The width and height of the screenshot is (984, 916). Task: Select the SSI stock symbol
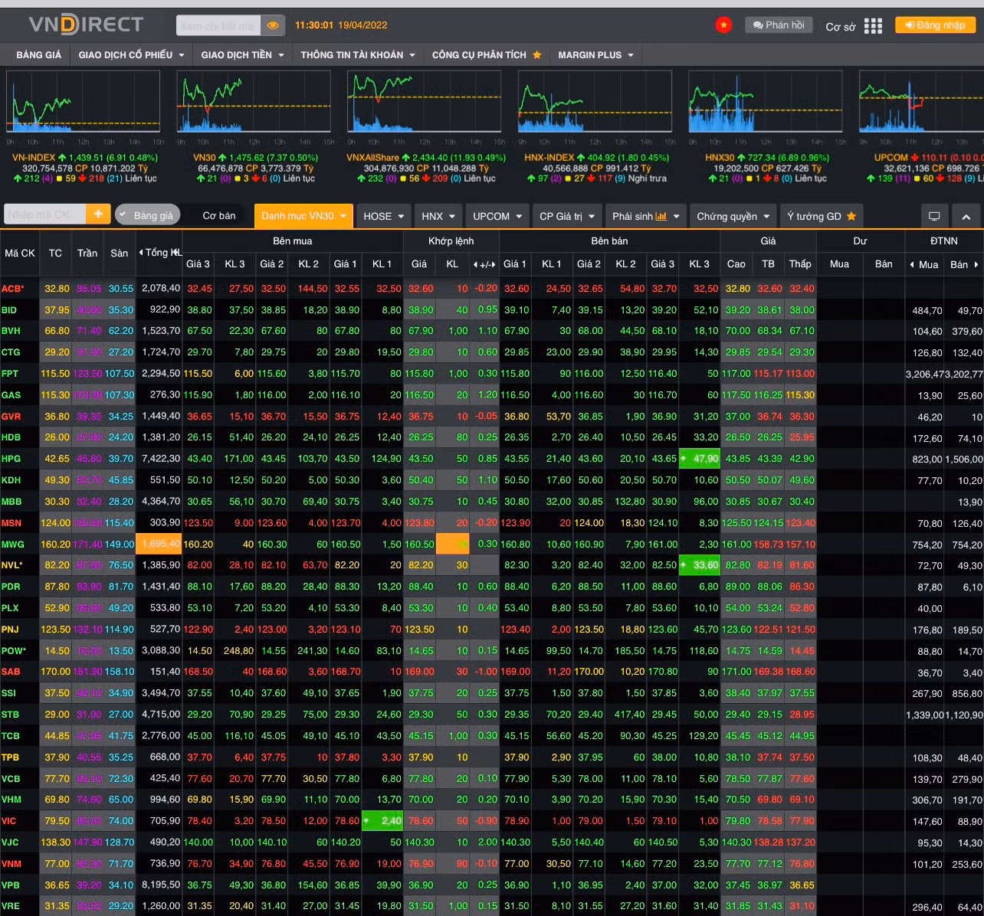tap(10, 693)
